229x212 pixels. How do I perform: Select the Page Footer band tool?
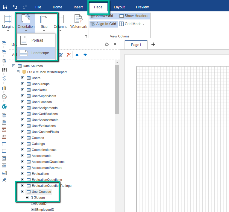(x=4, y=137)
